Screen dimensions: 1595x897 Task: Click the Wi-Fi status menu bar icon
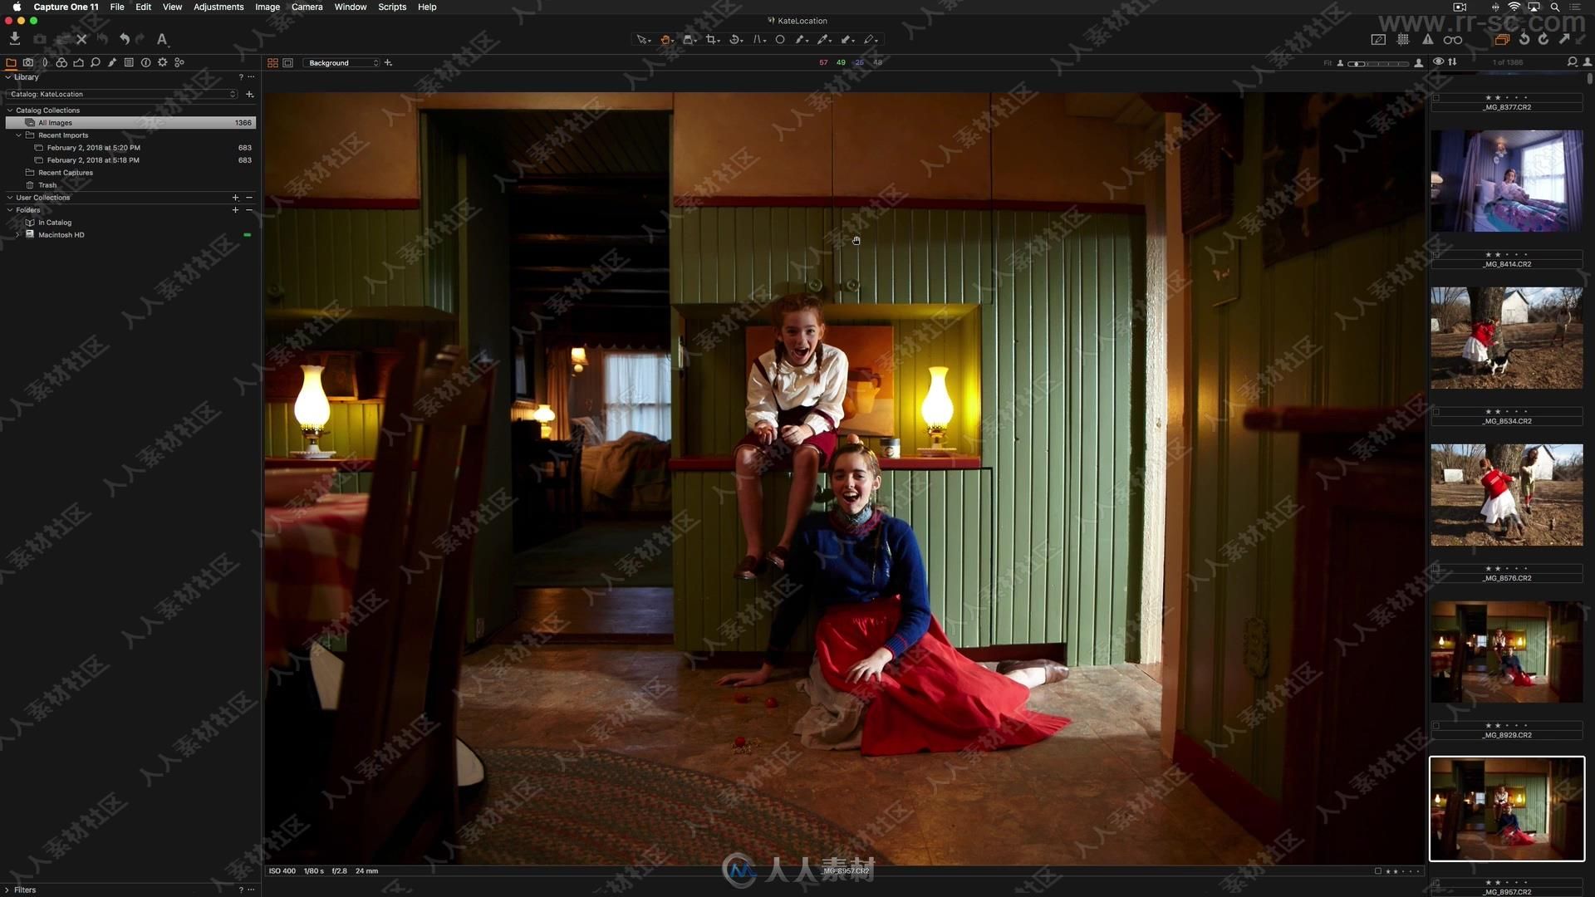click(x=1514, y=7)
